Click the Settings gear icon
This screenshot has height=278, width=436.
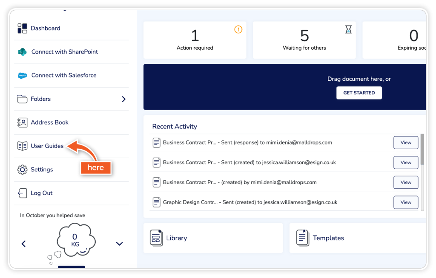[22, 170]
